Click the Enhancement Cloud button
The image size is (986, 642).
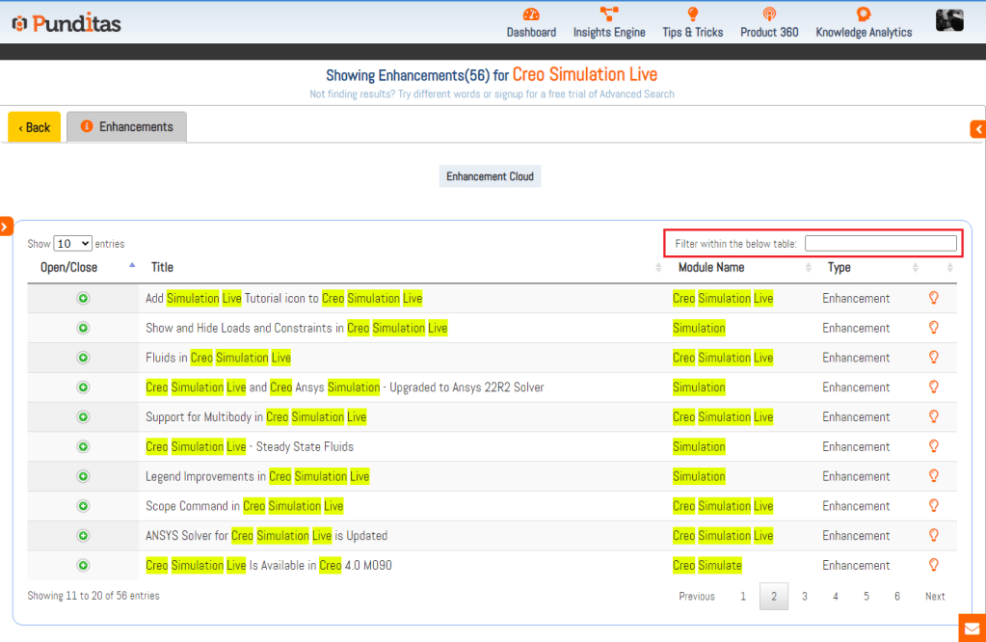point(490,177)
